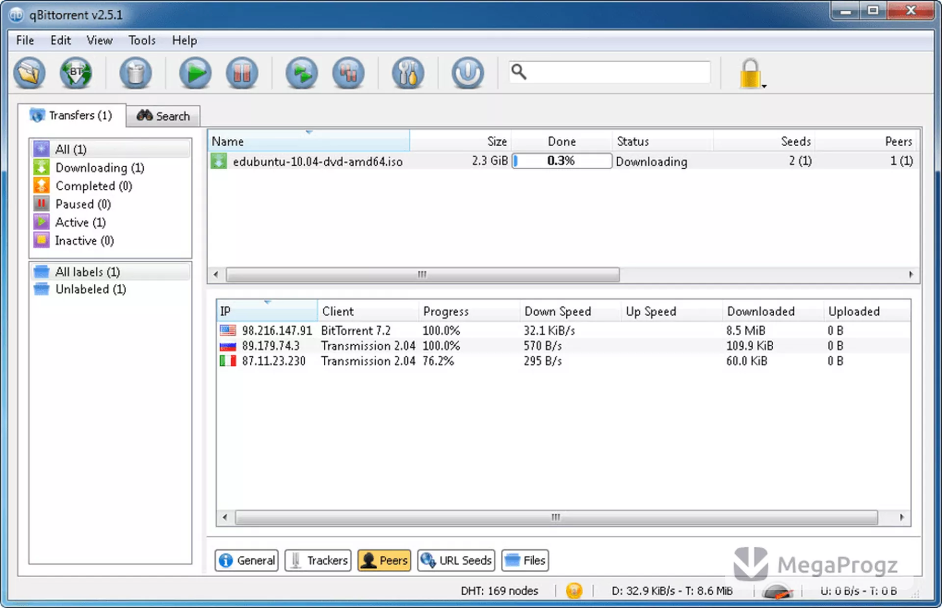Open the Help menu

184,40
